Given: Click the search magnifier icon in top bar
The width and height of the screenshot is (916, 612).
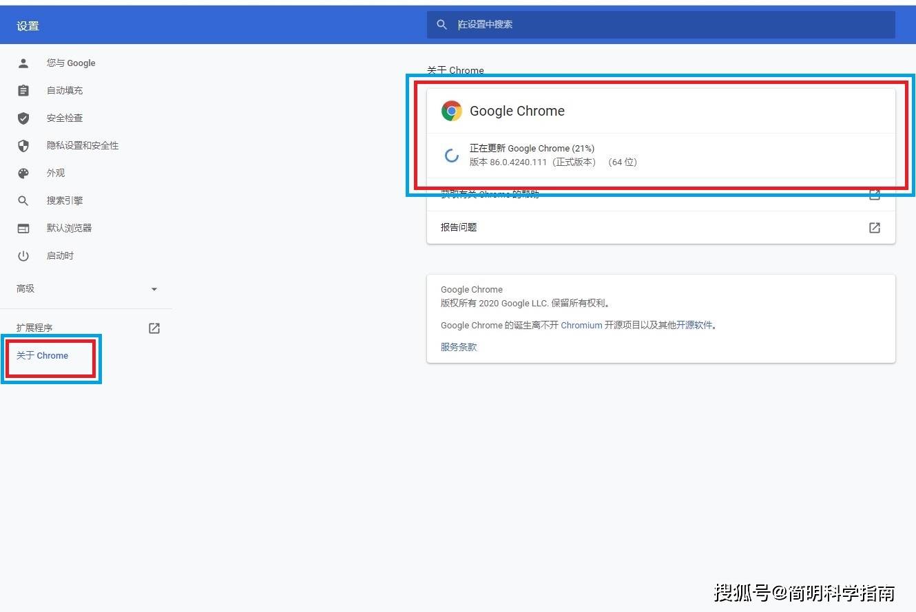Looking at the screenshot, I should [442, 25].
